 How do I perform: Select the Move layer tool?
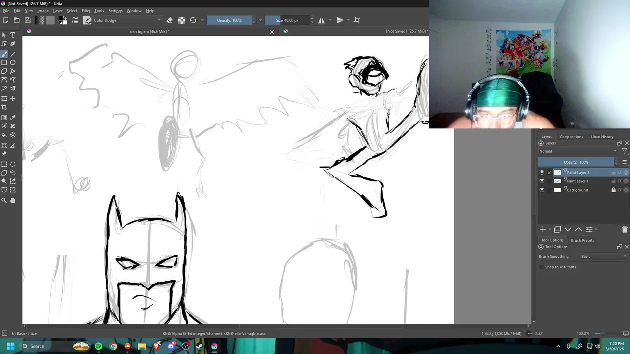(x=13, y=99)
